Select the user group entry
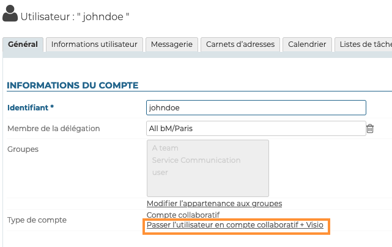 pyautogui.click(x=160, y=173)
